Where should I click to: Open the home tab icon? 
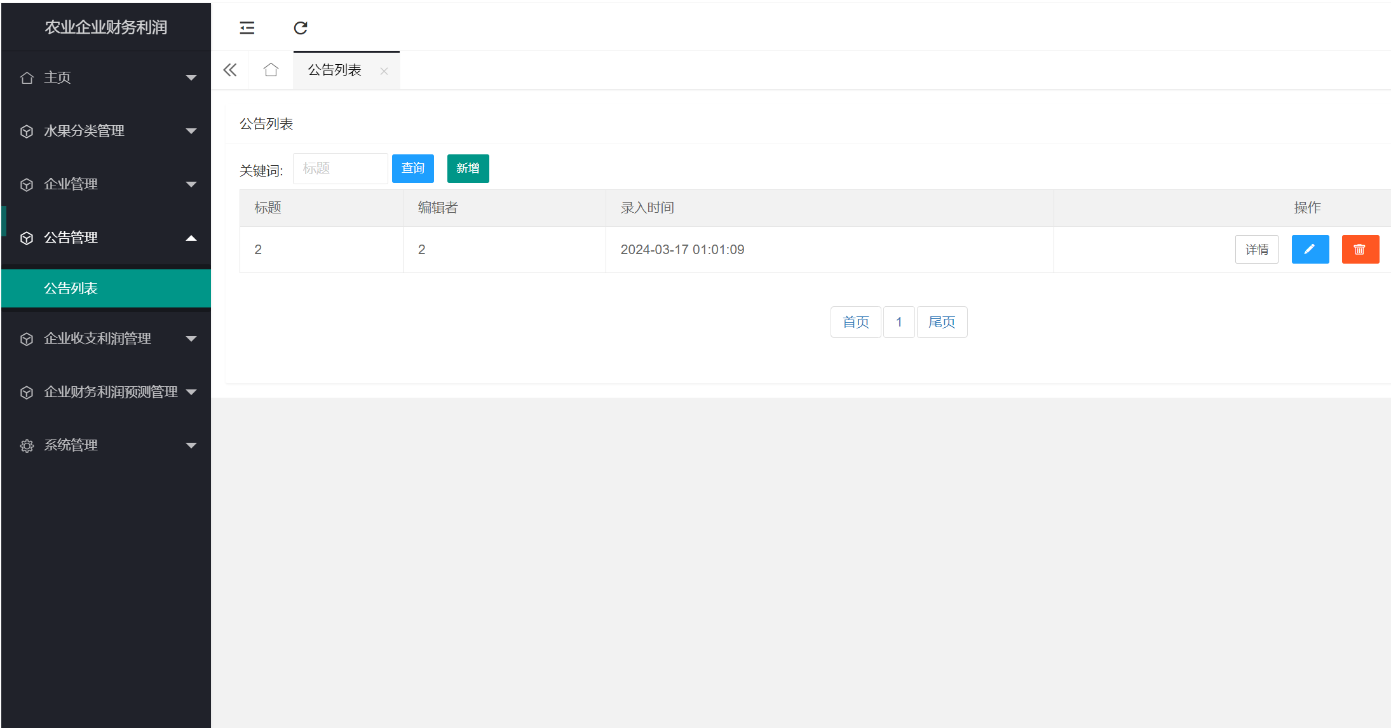click(271, 70)
